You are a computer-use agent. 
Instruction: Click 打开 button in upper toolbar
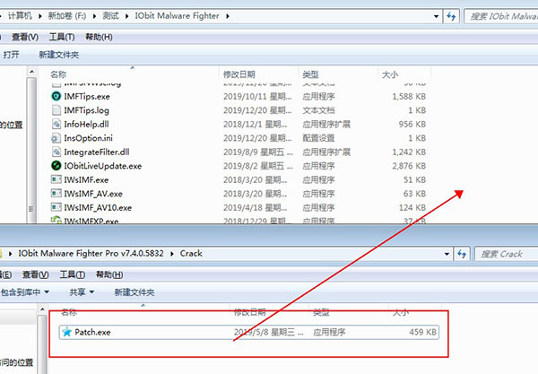(x=12, y=55)
